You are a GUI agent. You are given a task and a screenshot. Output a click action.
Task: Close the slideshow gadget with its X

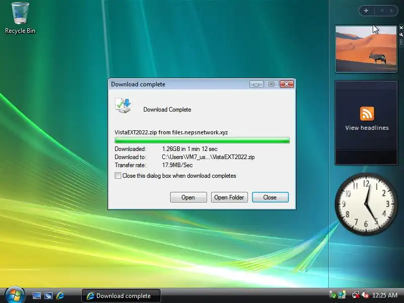click(401, 28)
